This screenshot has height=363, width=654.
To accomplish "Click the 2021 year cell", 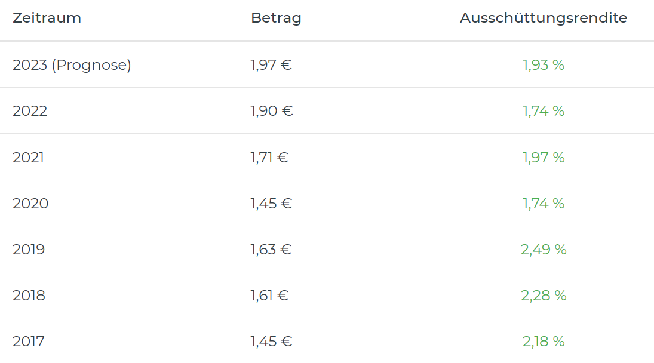I will click(x=28, y=158).
